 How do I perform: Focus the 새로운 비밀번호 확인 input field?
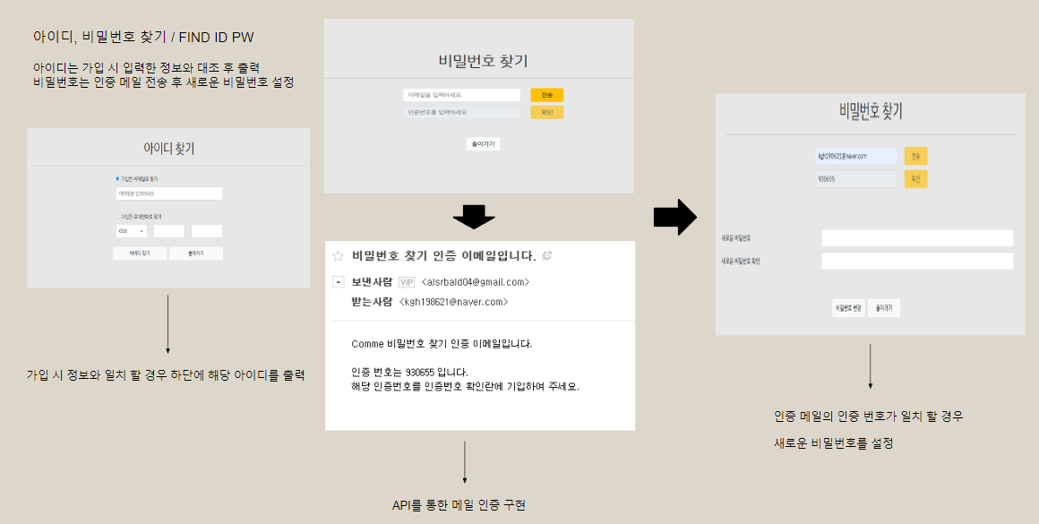click(917, 261)
